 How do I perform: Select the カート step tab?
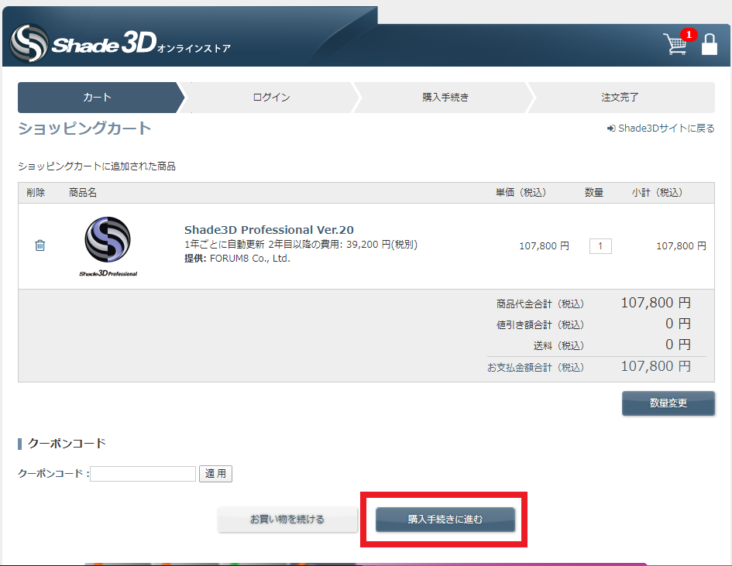(98, 98)
